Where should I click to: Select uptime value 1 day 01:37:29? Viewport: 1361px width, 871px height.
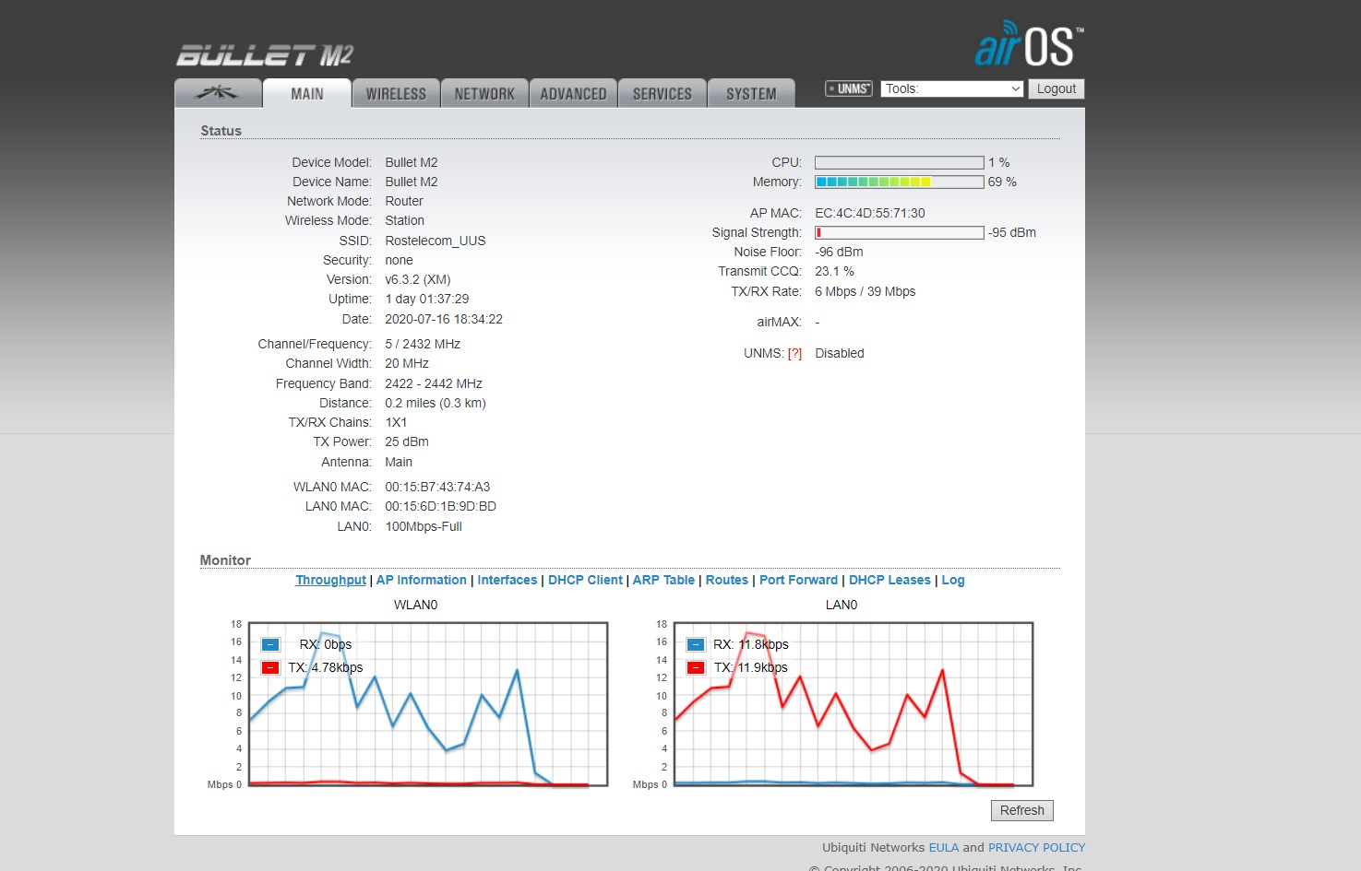pos(427,299)
